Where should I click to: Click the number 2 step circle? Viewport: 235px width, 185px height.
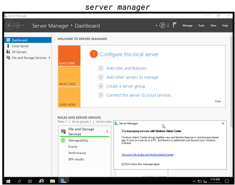tap(101, 68)
